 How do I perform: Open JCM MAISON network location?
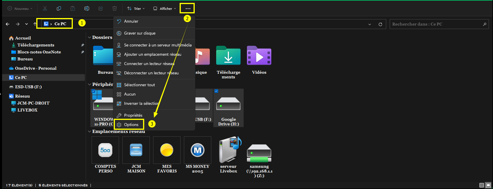coord(136,155)
